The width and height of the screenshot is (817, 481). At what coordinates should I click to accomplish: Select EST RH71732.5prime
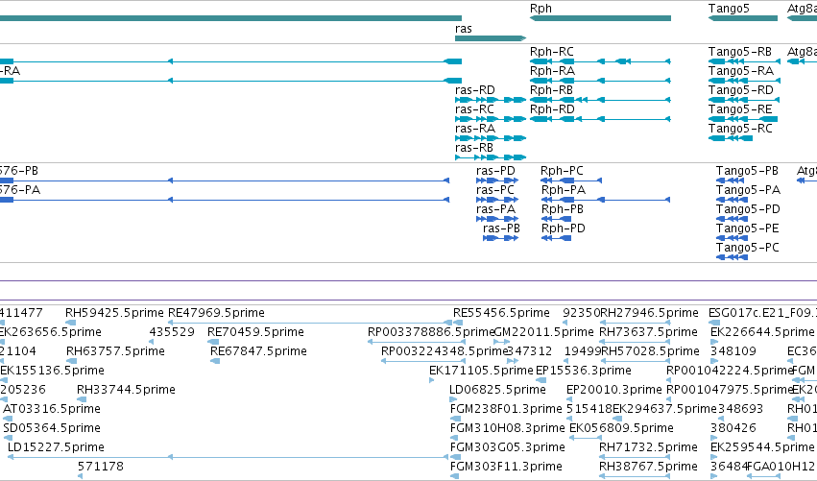[x=648, y=448]
